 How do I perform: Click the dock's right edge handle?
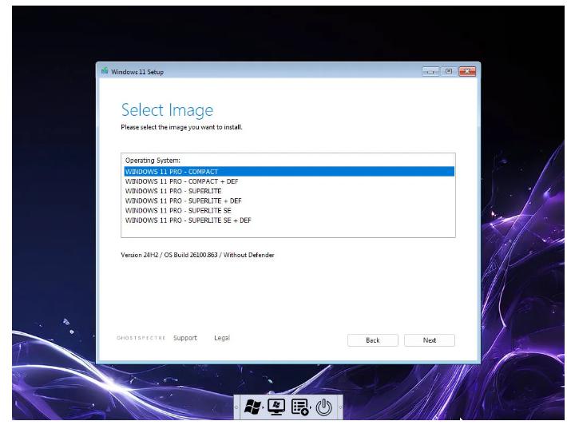point(339,407)
